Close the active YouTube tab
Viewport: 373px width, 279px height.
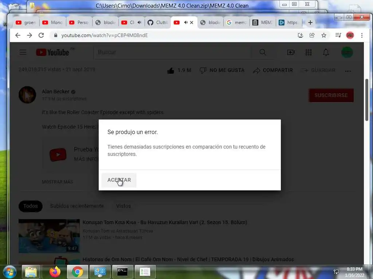(192, 23)
